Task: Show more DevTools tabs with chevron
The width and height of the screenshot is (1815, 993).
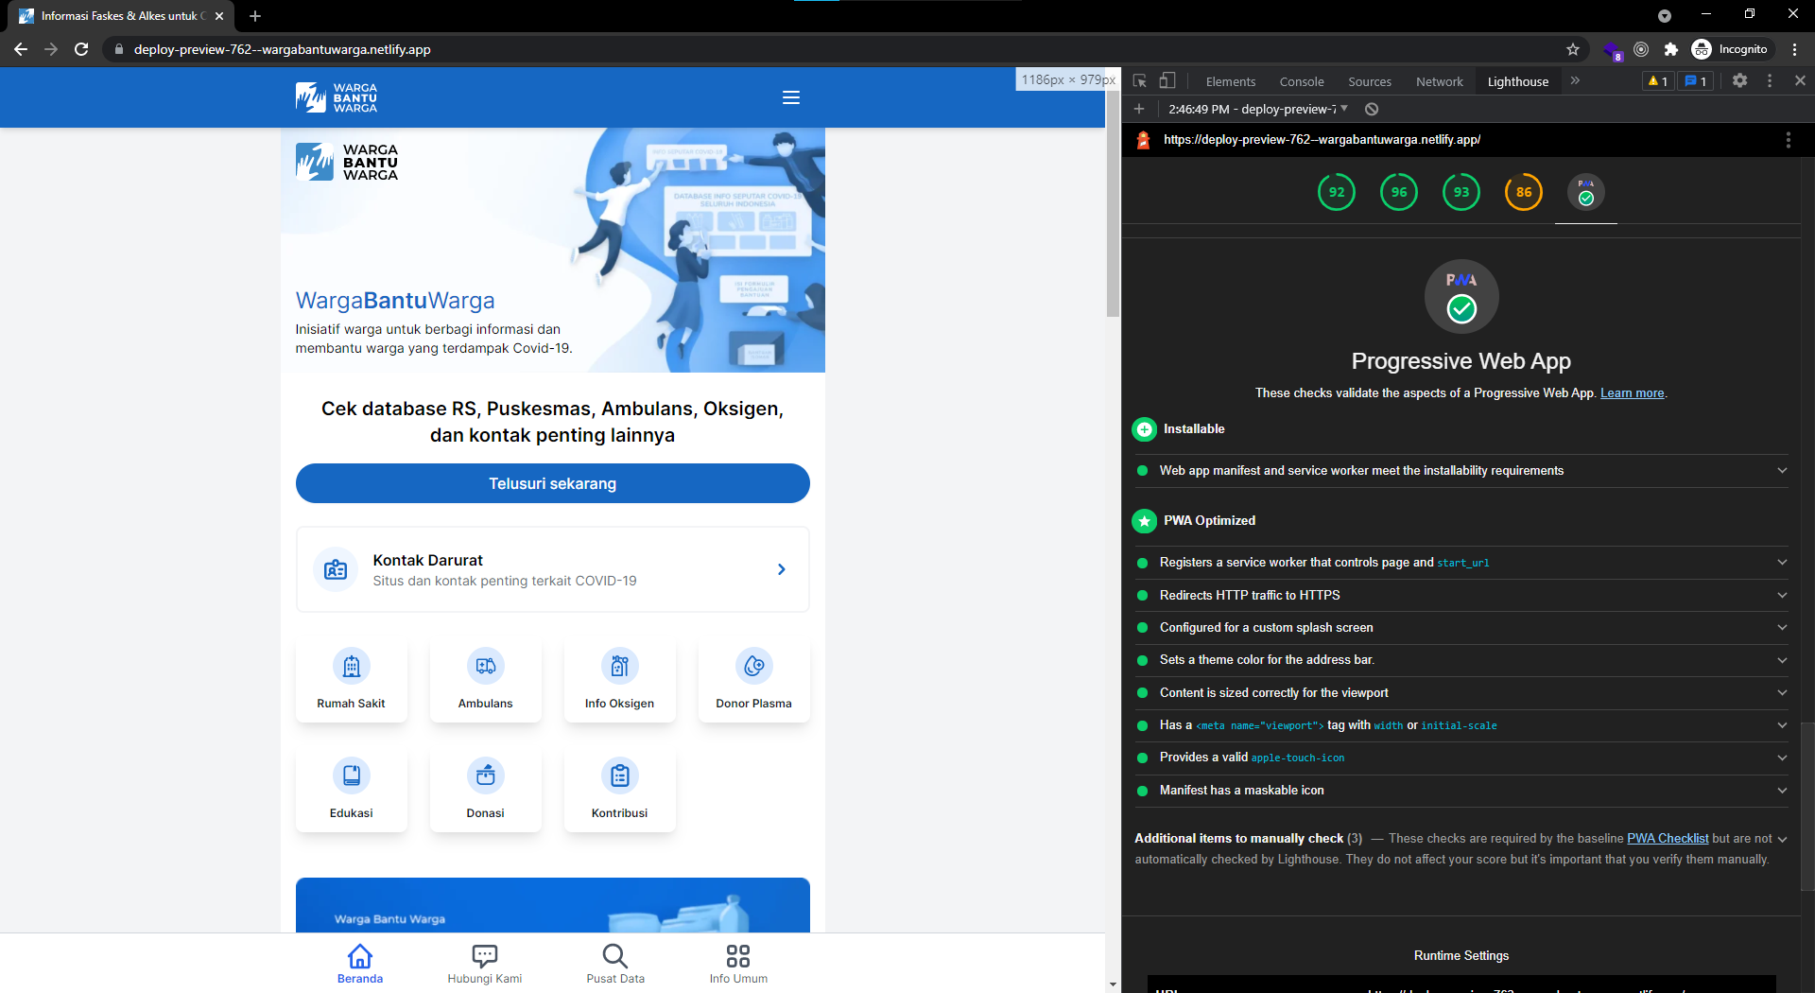Action: coord(1575,81)
